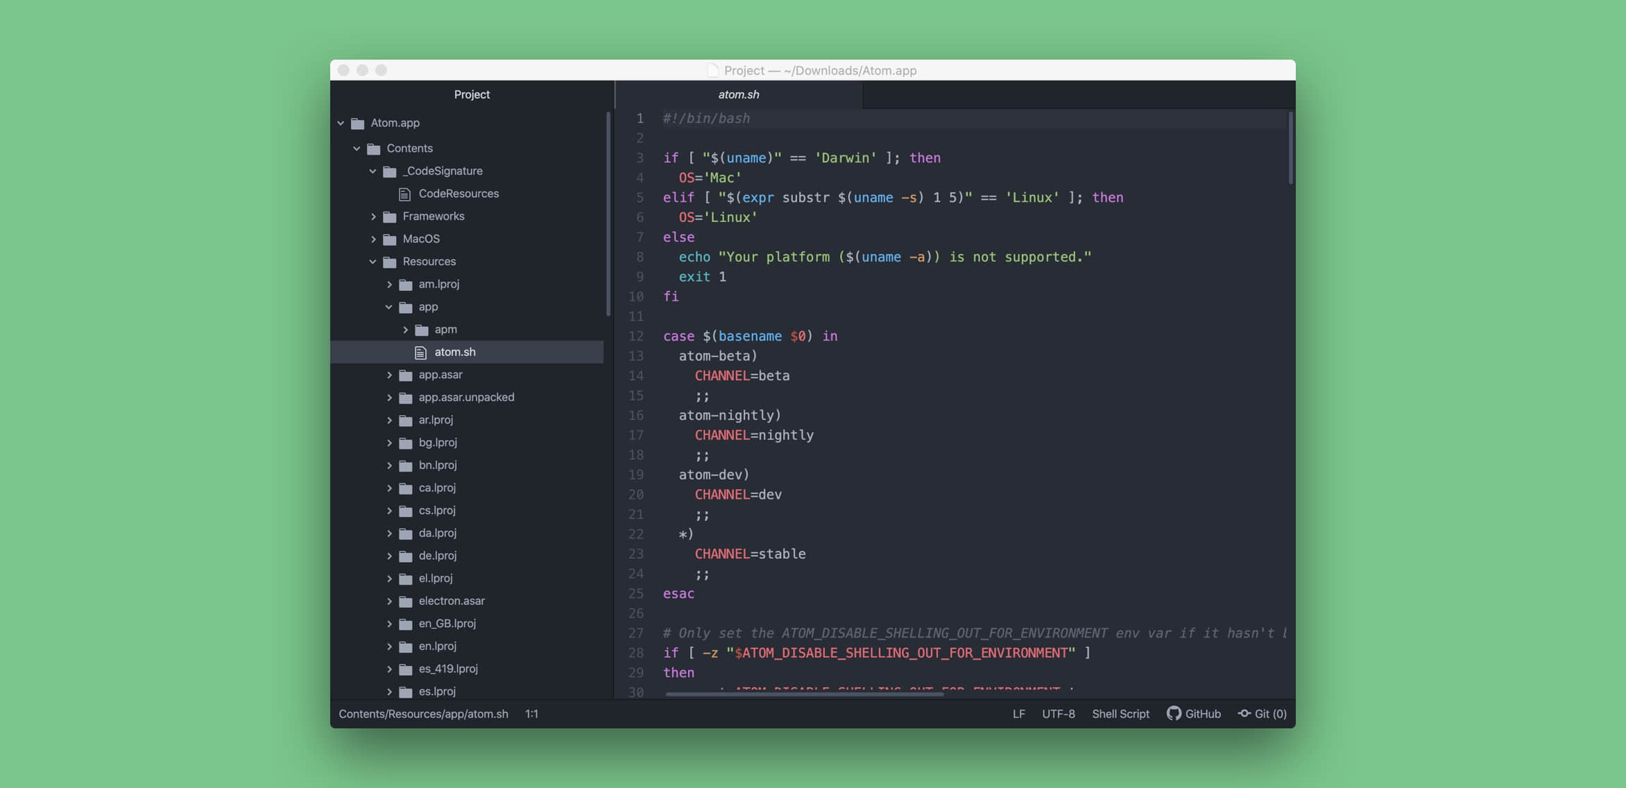Image resolution: width=1626 pixels, height=788 pixels.
Task: Select the en.lproj folder row
Action: click(x=467, y=646)
